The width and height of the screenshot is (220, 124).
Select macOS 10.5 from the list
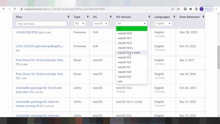(132, 58)
